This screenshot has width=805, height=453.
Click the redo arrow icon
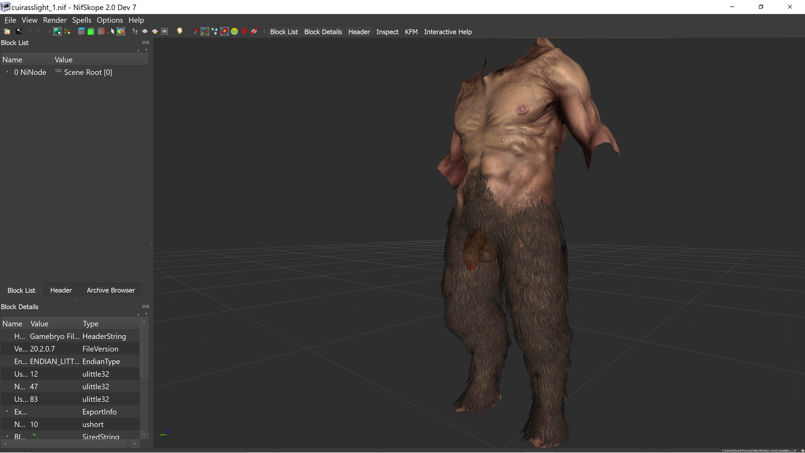(x=39, y=31)
